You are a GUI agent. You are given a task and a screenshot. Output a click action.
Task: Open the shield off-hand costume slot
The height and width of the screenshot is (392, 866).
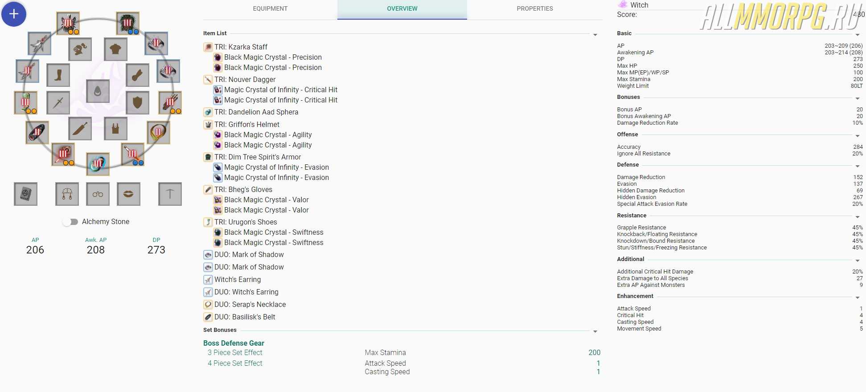tap(137, 102)
